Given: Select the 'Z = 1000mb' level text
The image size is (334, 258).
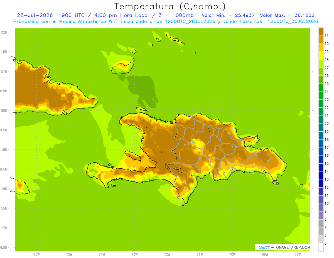Looking at the screenshot, I should point(176,15).
